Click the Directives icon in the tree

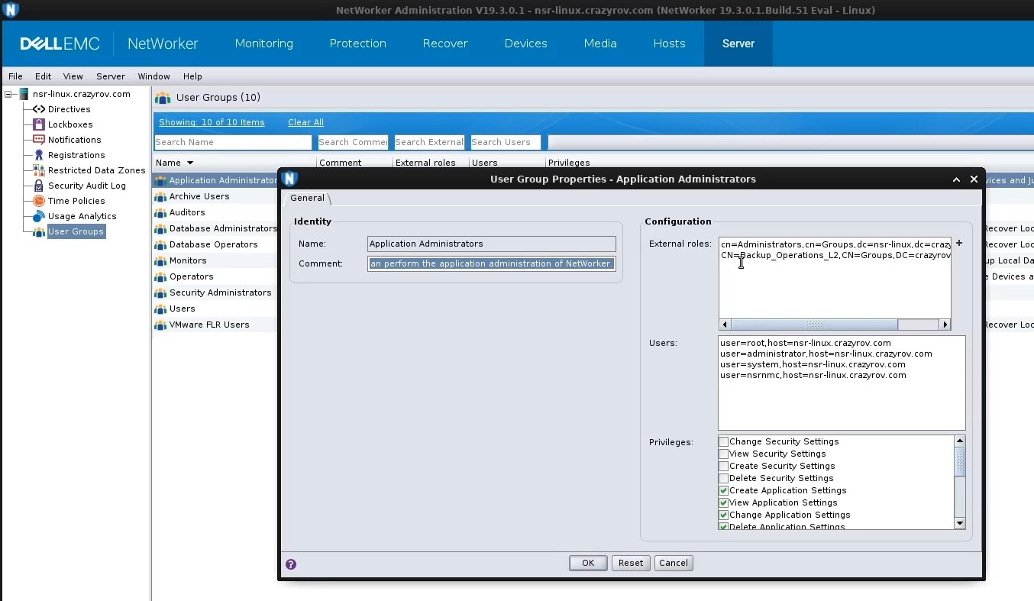(x=38, y=109)
